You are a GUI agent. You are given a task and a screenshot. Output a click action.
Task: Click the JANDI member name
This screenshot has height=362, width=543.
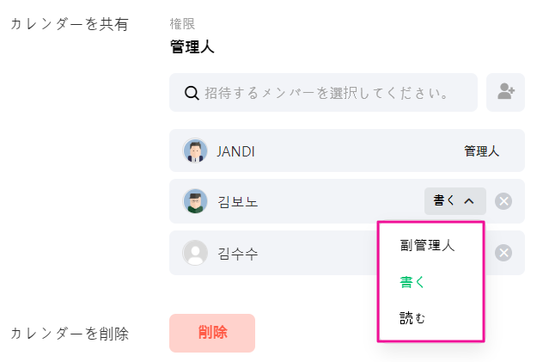click(x=235, y=151)
